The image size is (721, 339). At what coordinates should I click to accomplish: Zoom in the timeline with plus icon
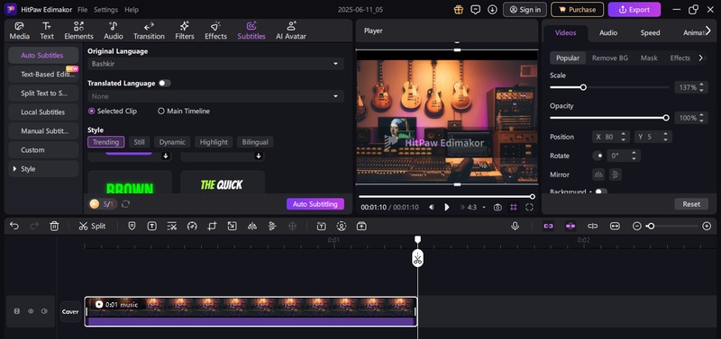pos(707,226)
